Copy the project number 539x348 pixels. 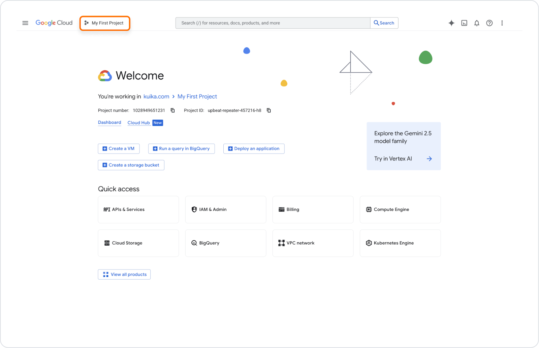click(x=173, y=110)
